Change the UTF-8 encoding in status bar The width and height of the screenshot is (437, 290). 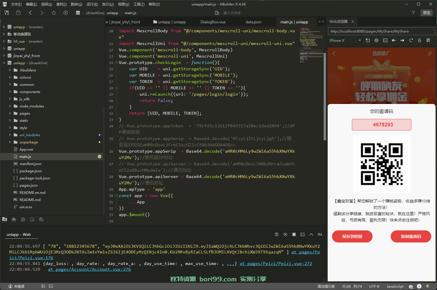tap(374, 286)
